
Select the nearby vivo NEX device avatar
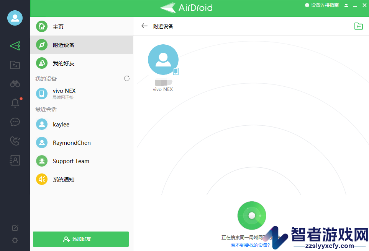click(x=163, y=60)
